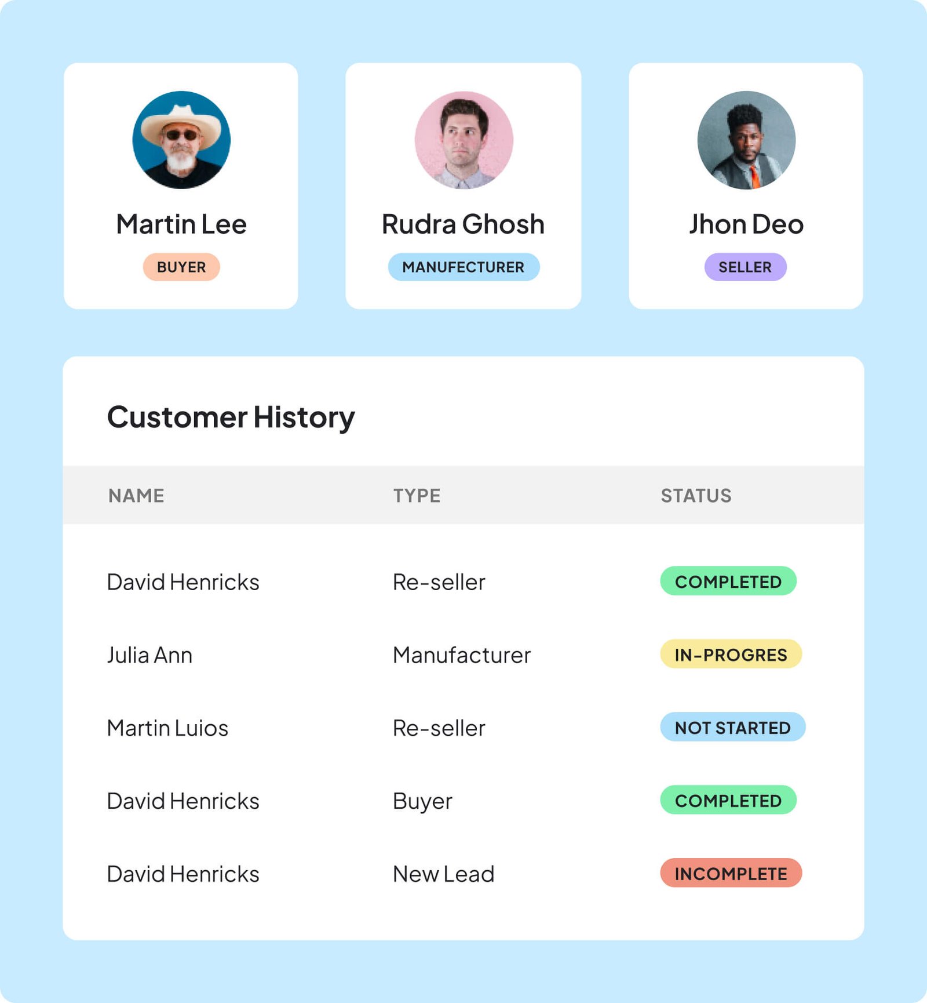This screenshot has height=1003, width=927.
Task: Click the SELLER role badge
Action: [x=746, y=267]
